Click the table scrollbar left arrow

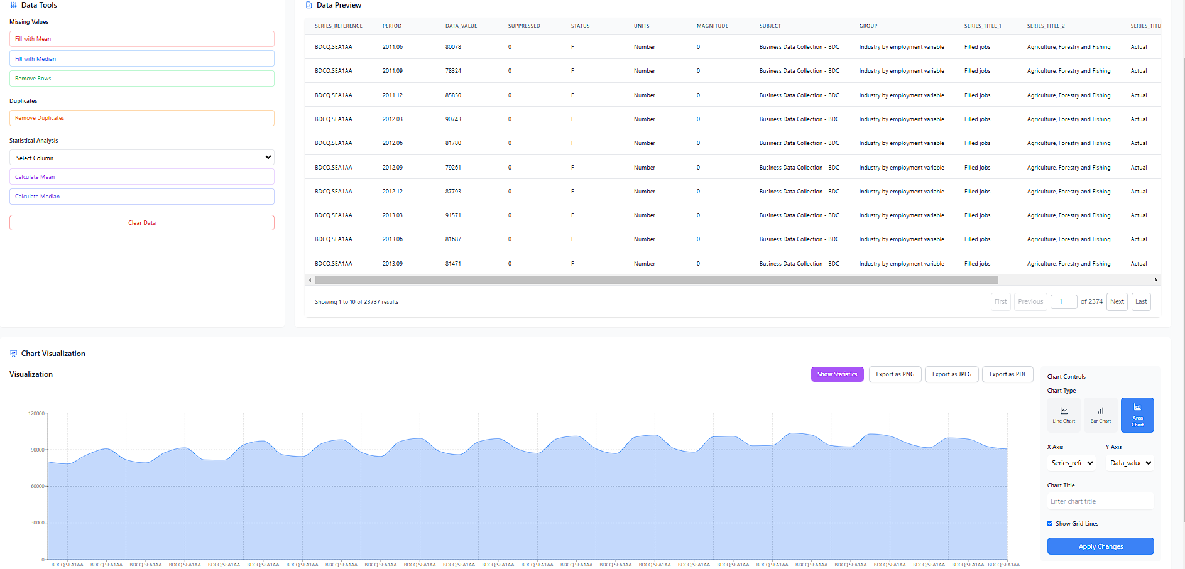(310, 280)
